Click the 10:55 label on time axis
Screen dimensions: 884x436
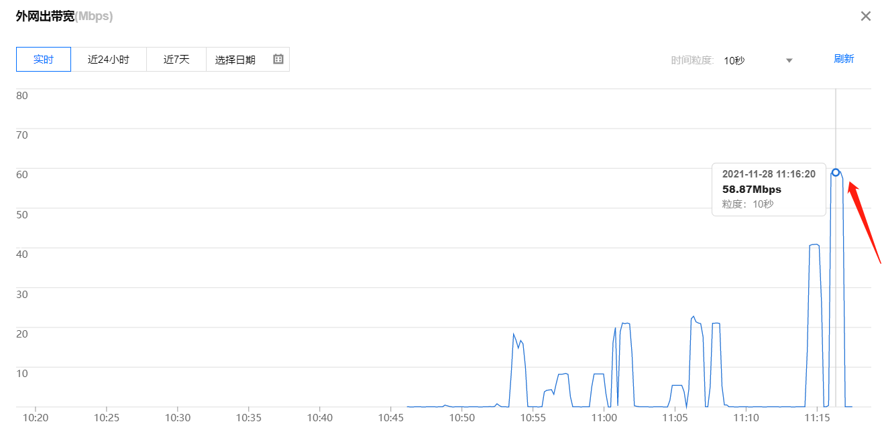click(x=533, y=417)
